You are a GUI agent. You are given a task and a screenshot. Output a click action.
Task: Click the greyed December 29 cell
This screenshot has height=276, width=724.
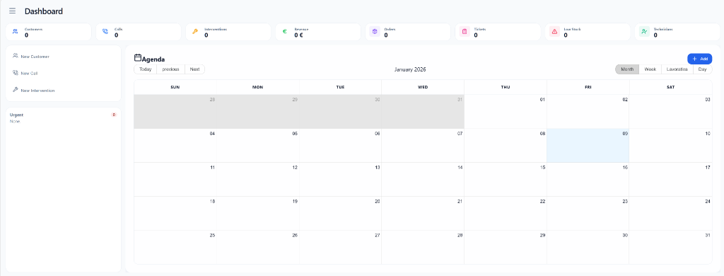pos(258,111)
